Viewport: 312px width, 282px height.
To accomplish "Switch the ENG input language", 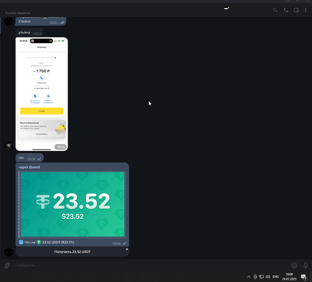I will [276, 277].
